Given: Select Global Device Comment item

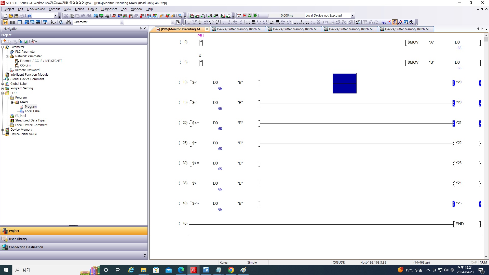Looking at the screenshot, I should tap(27, 79).
